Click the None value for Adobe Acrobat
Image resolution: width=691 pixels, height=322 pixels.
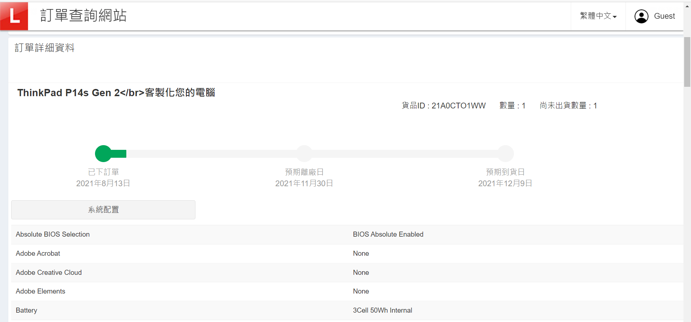361,254
